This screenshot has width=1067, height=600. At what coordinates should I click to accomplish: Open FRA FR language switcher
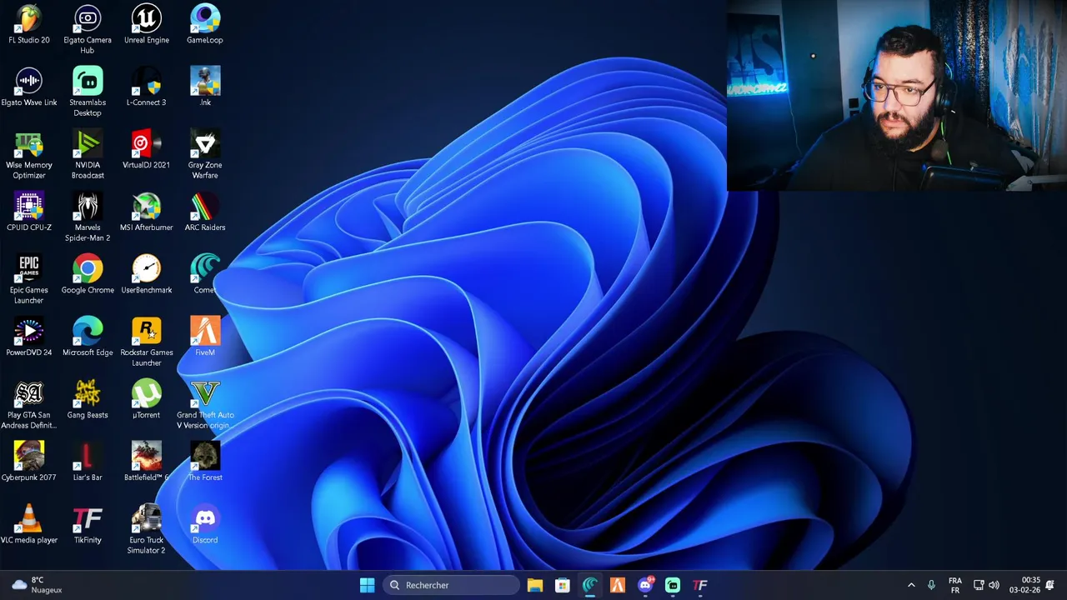pyautogui.click(x=955, y=585)
